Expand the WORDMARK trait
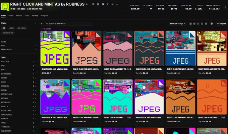 point(19,131)
